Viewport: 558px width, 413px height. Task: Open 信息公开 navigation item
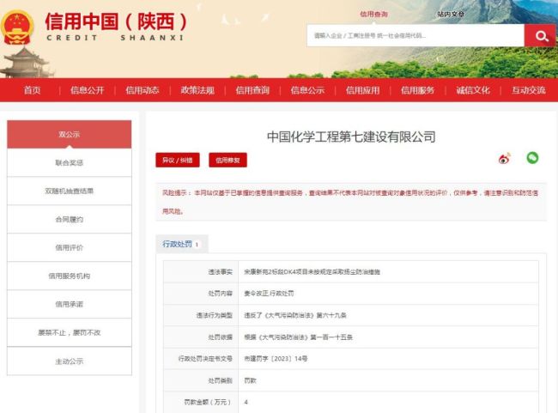[x=88, y=90]
